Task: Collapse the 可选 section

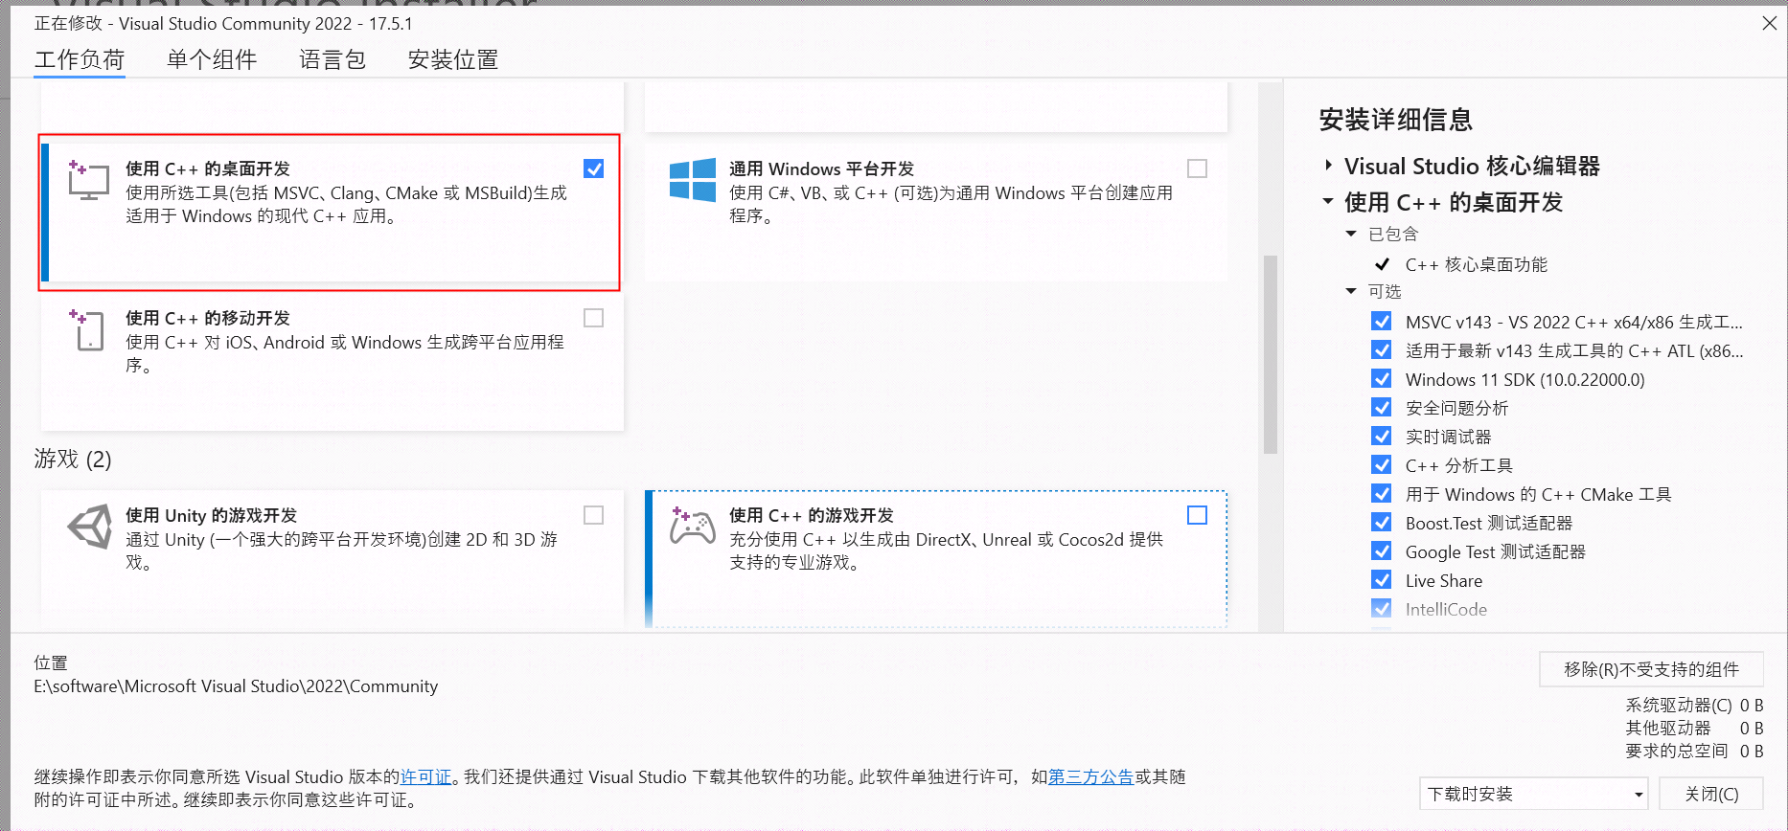Action: point(1351,291)
